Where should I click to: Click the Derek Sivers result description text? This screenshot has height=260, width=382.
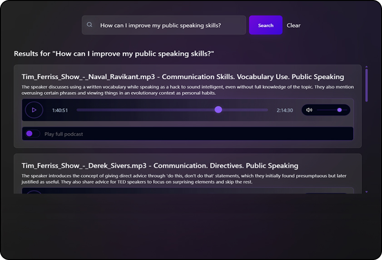click(184, 179)
